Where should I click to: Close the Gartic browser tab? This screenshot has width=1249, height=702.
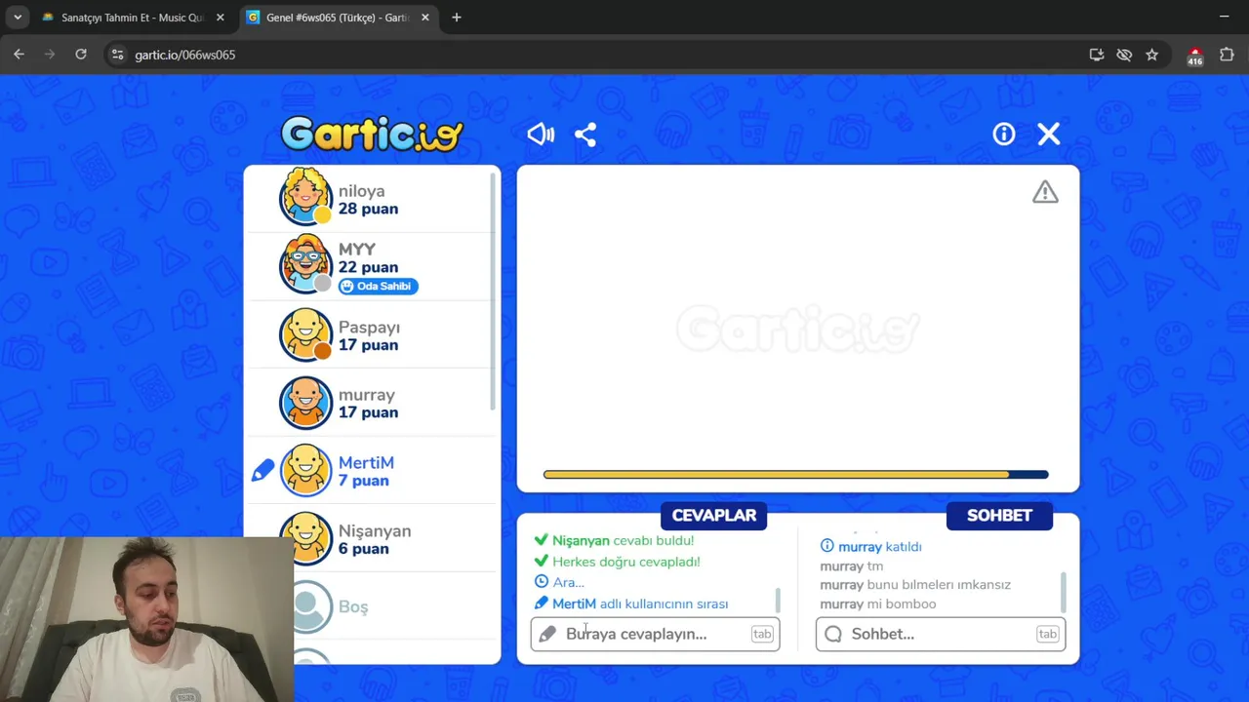pyautogui.click(x=424, y=18)
